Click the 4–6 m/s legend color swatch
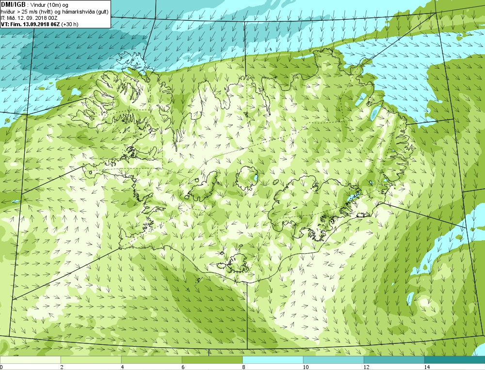485x370 pixels. 151,360
